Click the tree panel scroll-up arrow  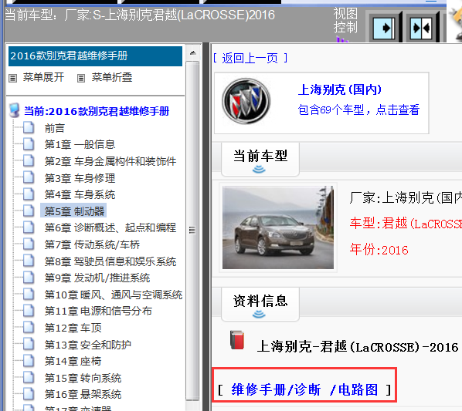coord(193,53)
